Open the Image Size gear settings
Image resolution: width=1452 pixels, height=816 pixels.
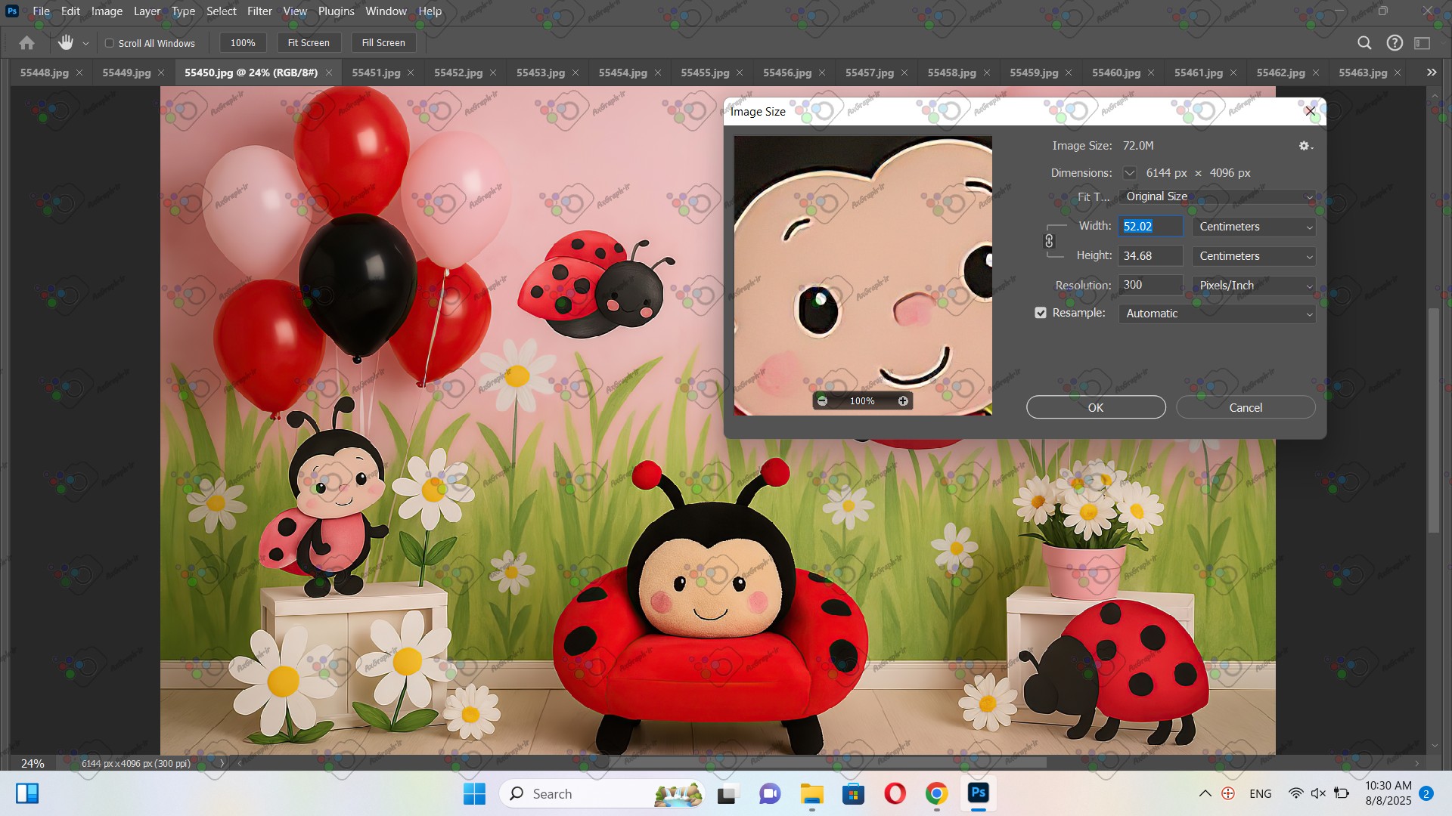(1305, 146)
